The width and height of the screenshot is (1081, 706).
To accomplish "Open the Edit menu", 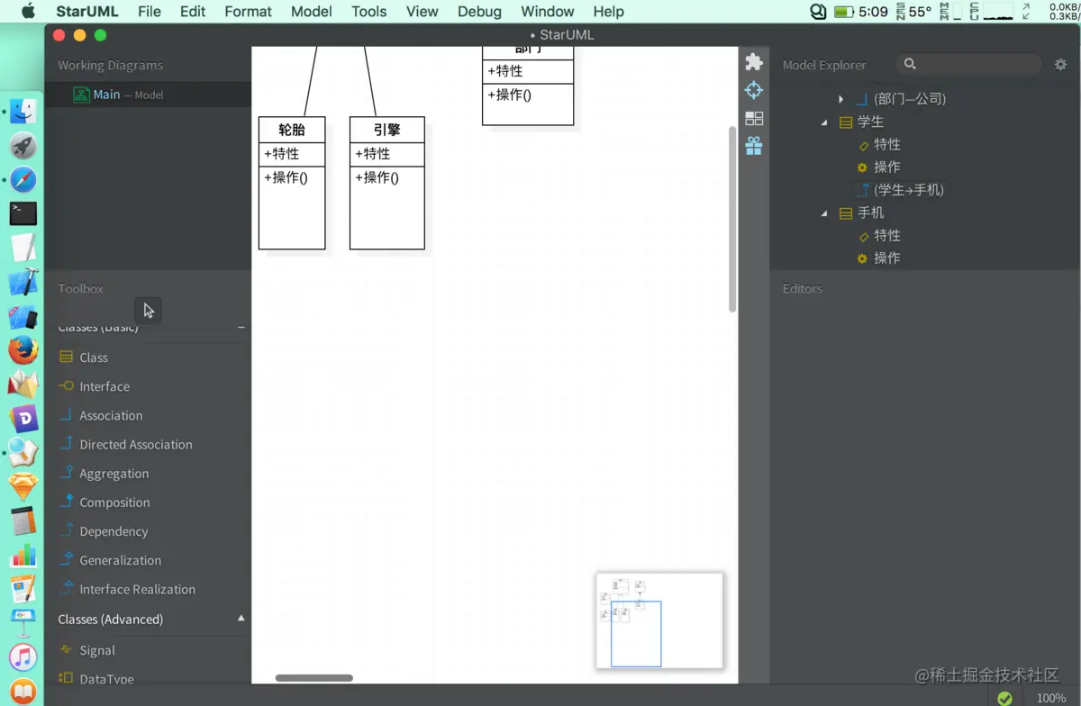I will coord(193,12).
